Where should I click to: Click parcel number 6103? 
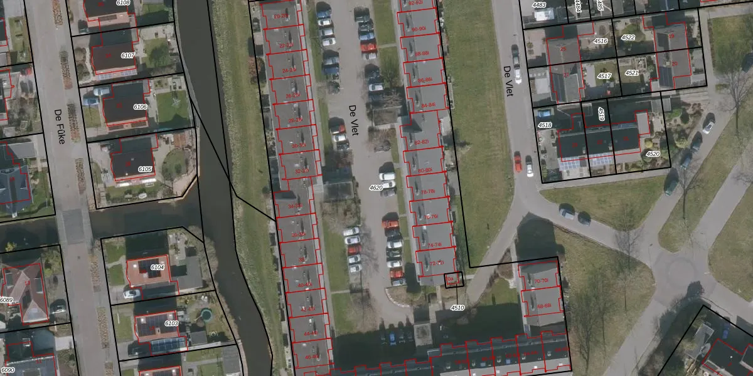pos(171,323)
